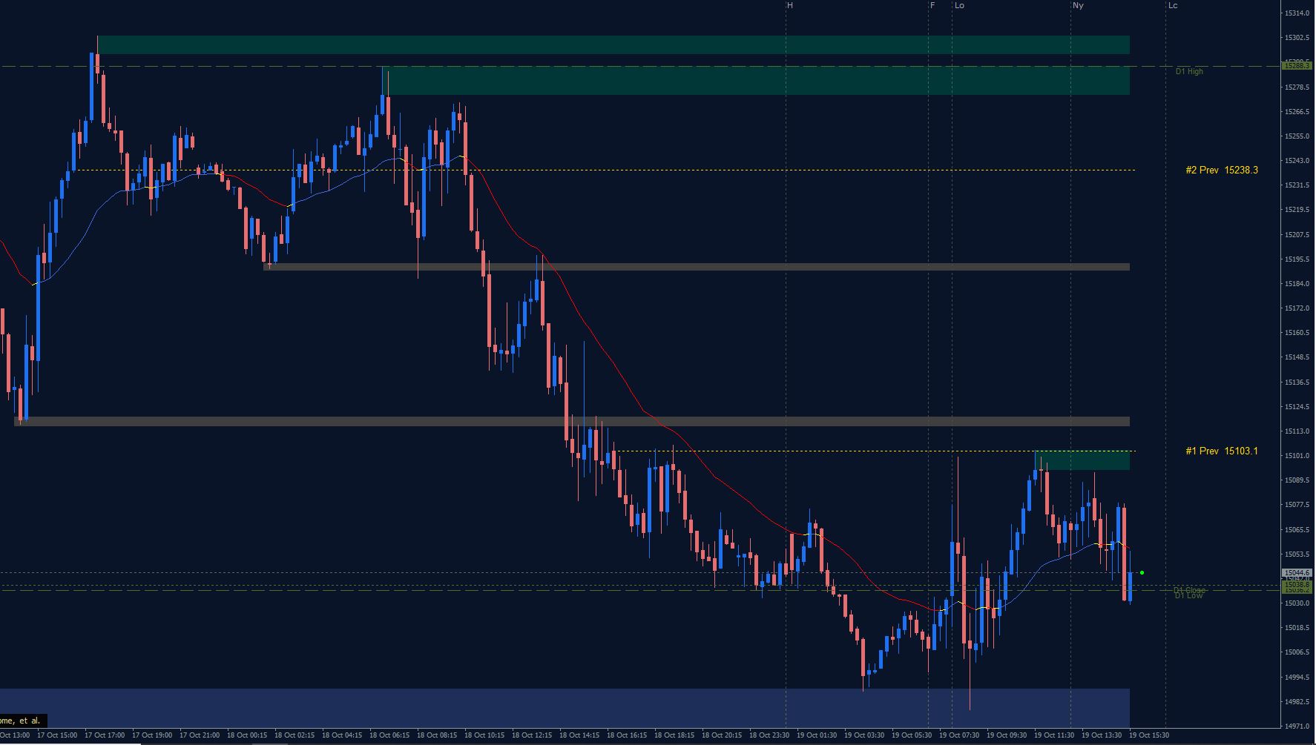Click the current price tag 15044.6
Image resolution: width=1316 pixels, height=745 pixels.
[x=1297, y=572]
